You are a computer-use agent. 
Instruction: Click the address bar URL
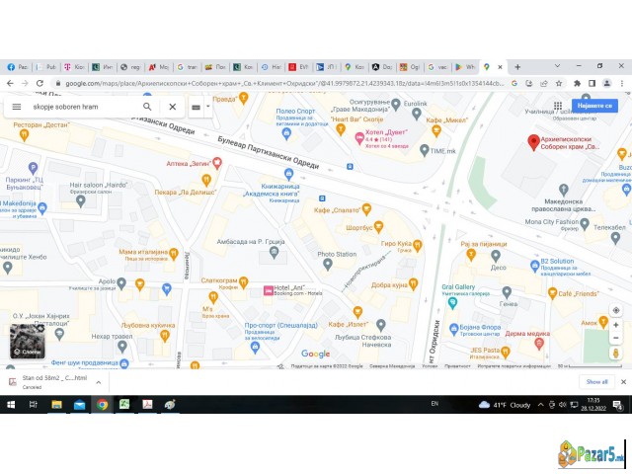pos(284,83)
